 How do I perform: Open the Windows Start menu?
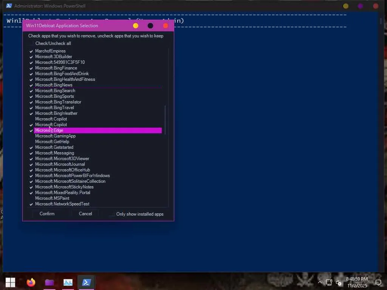(10, 282)
